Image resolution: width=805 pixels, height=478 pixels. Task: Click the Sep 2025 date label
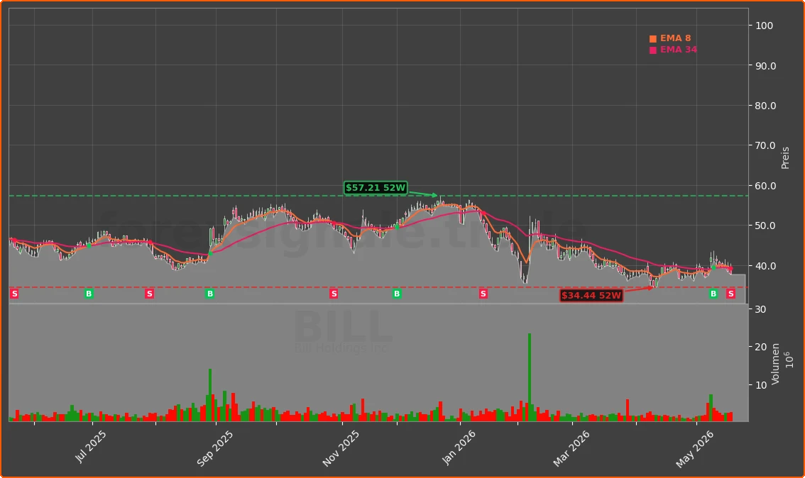tap(215, 448)
